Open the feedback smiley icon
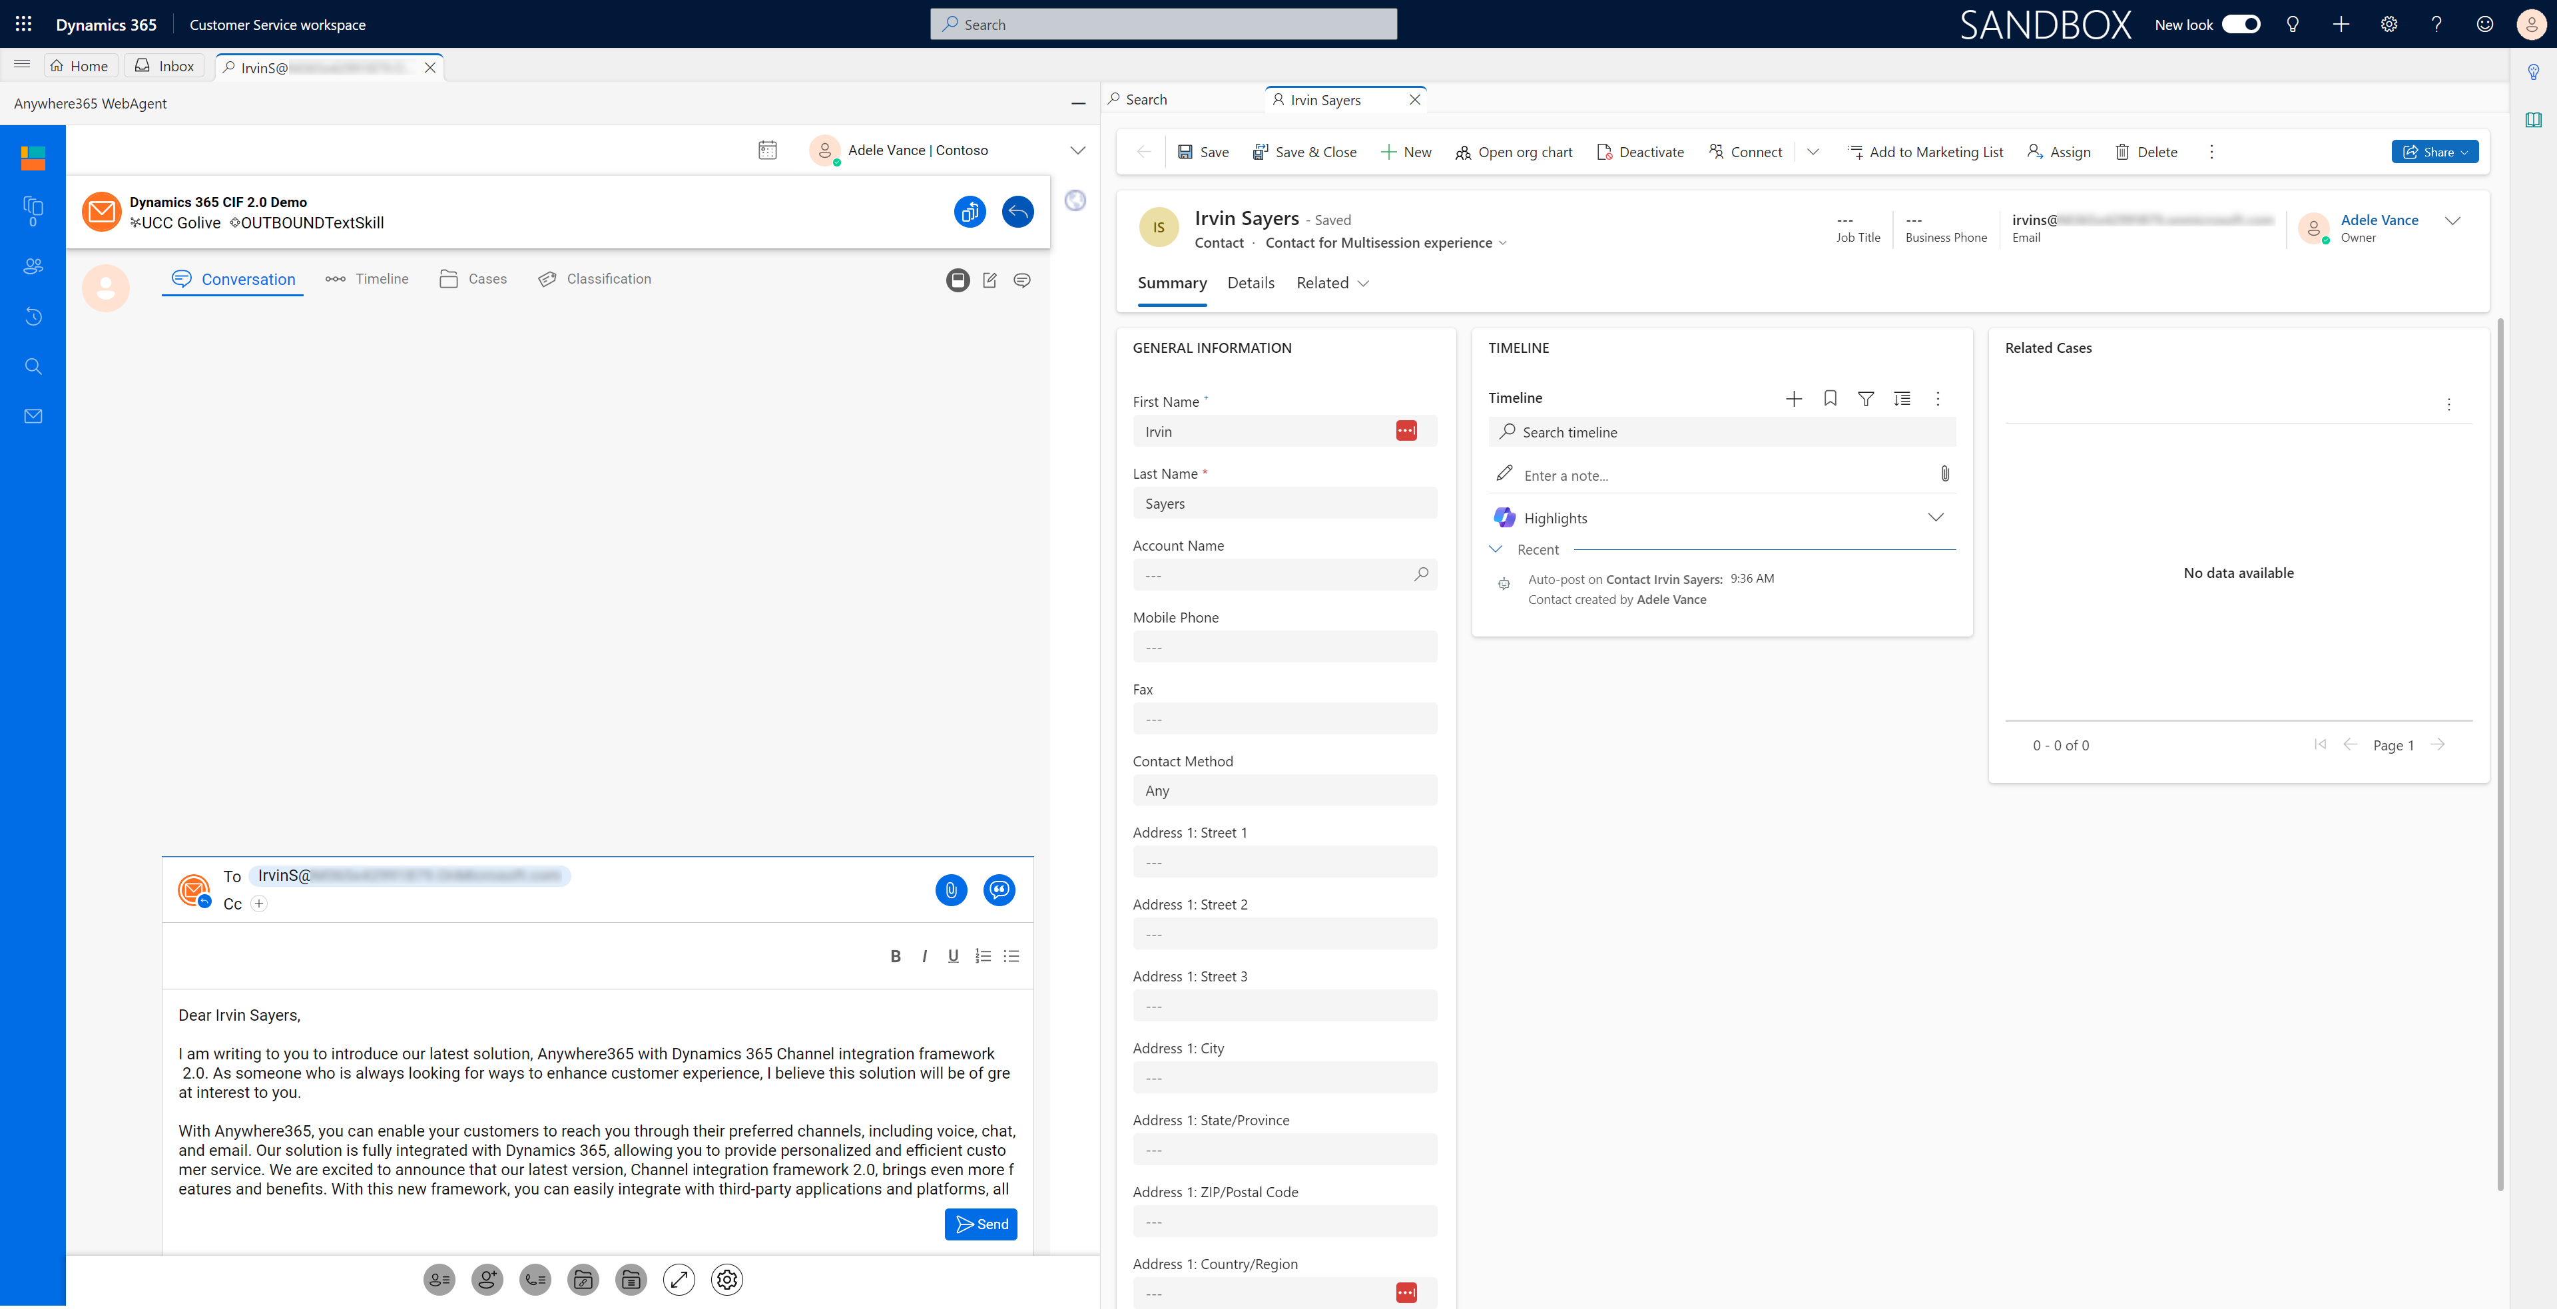The image size is (2557, 1309). (x=2484, y=24)
